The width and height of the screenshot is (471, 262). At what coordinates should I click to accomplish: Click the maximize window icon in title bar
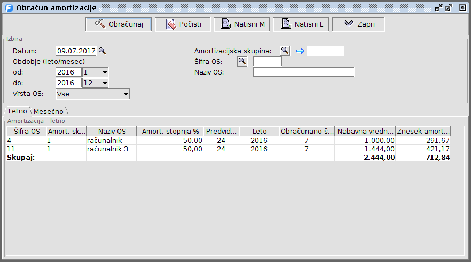[449, 7]
